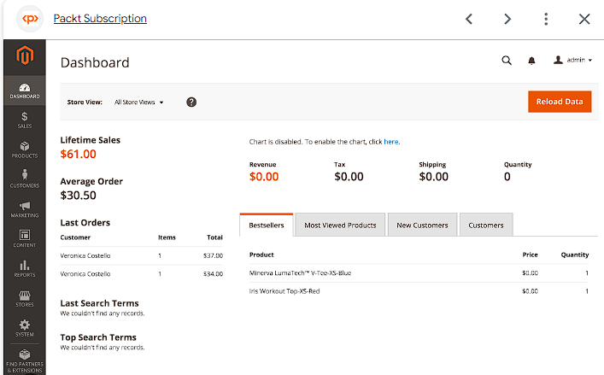Click the help question mark icon
The width and height of the screenshot is (604, 375).
pos(191,102)
